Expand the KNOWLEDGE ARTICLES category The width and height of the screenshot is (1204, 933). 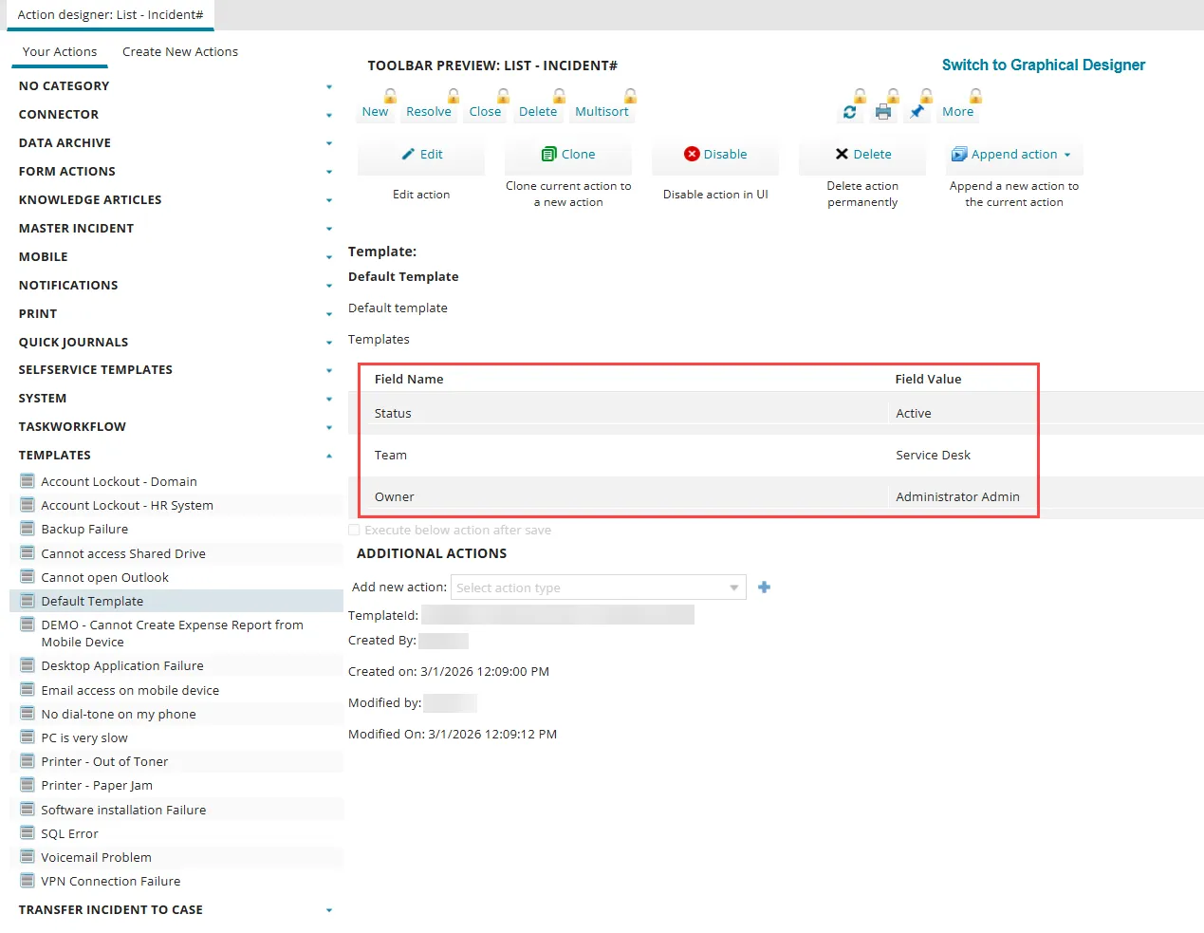point(329,200)
